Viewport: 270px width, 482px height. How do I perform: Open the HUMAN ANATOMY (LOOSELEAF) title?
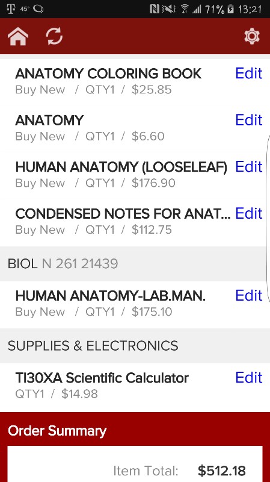click(121, 167)
